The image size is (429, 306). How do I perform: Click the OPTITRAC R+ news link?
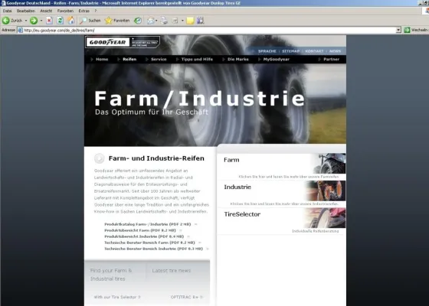pyautogui.click(x=186, y=297)
